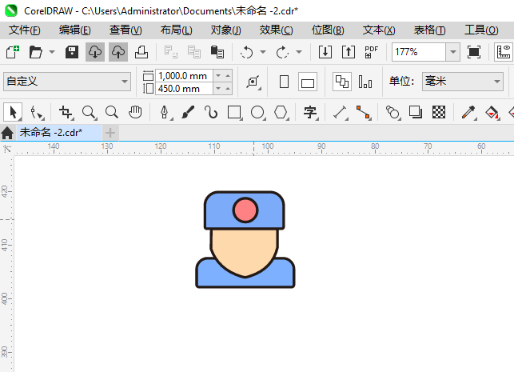Click the page width 1,000.0 mm field
This screenshot has height=372, width=514.
pyautogui.click(x=182, y=75)
